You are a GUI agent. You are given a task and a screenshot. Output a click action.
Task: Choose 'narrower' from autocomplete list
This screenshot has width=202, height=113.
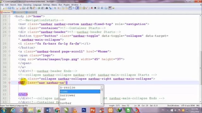tap(80, 95)
